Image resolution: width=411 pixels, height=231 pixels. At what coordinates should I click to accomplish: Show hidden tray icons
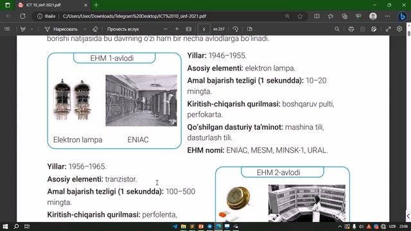[340, 227]
